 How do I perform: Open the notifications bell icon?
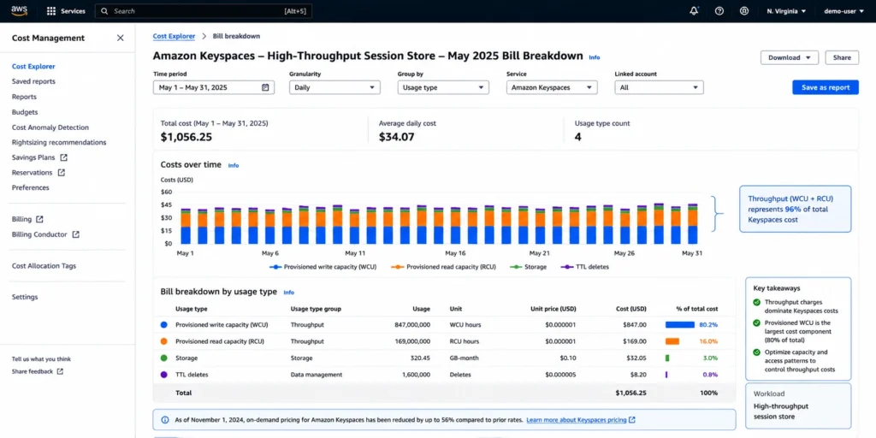[694, 10]
